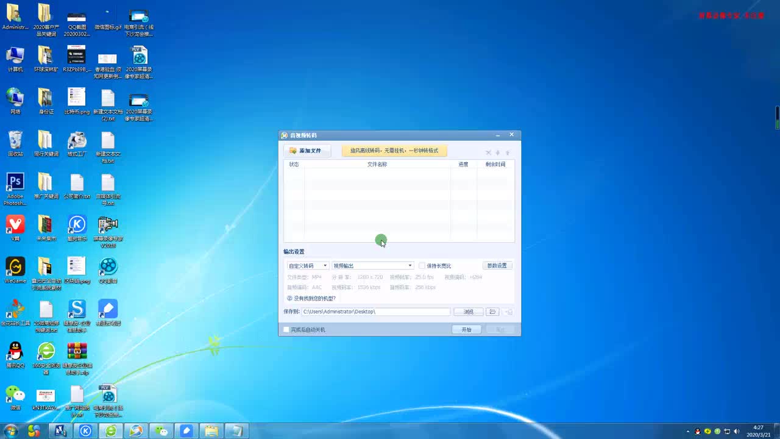Click the 进度 column header
The height and width of the screenshot is (439, 780).
click(x=463, y=165)
